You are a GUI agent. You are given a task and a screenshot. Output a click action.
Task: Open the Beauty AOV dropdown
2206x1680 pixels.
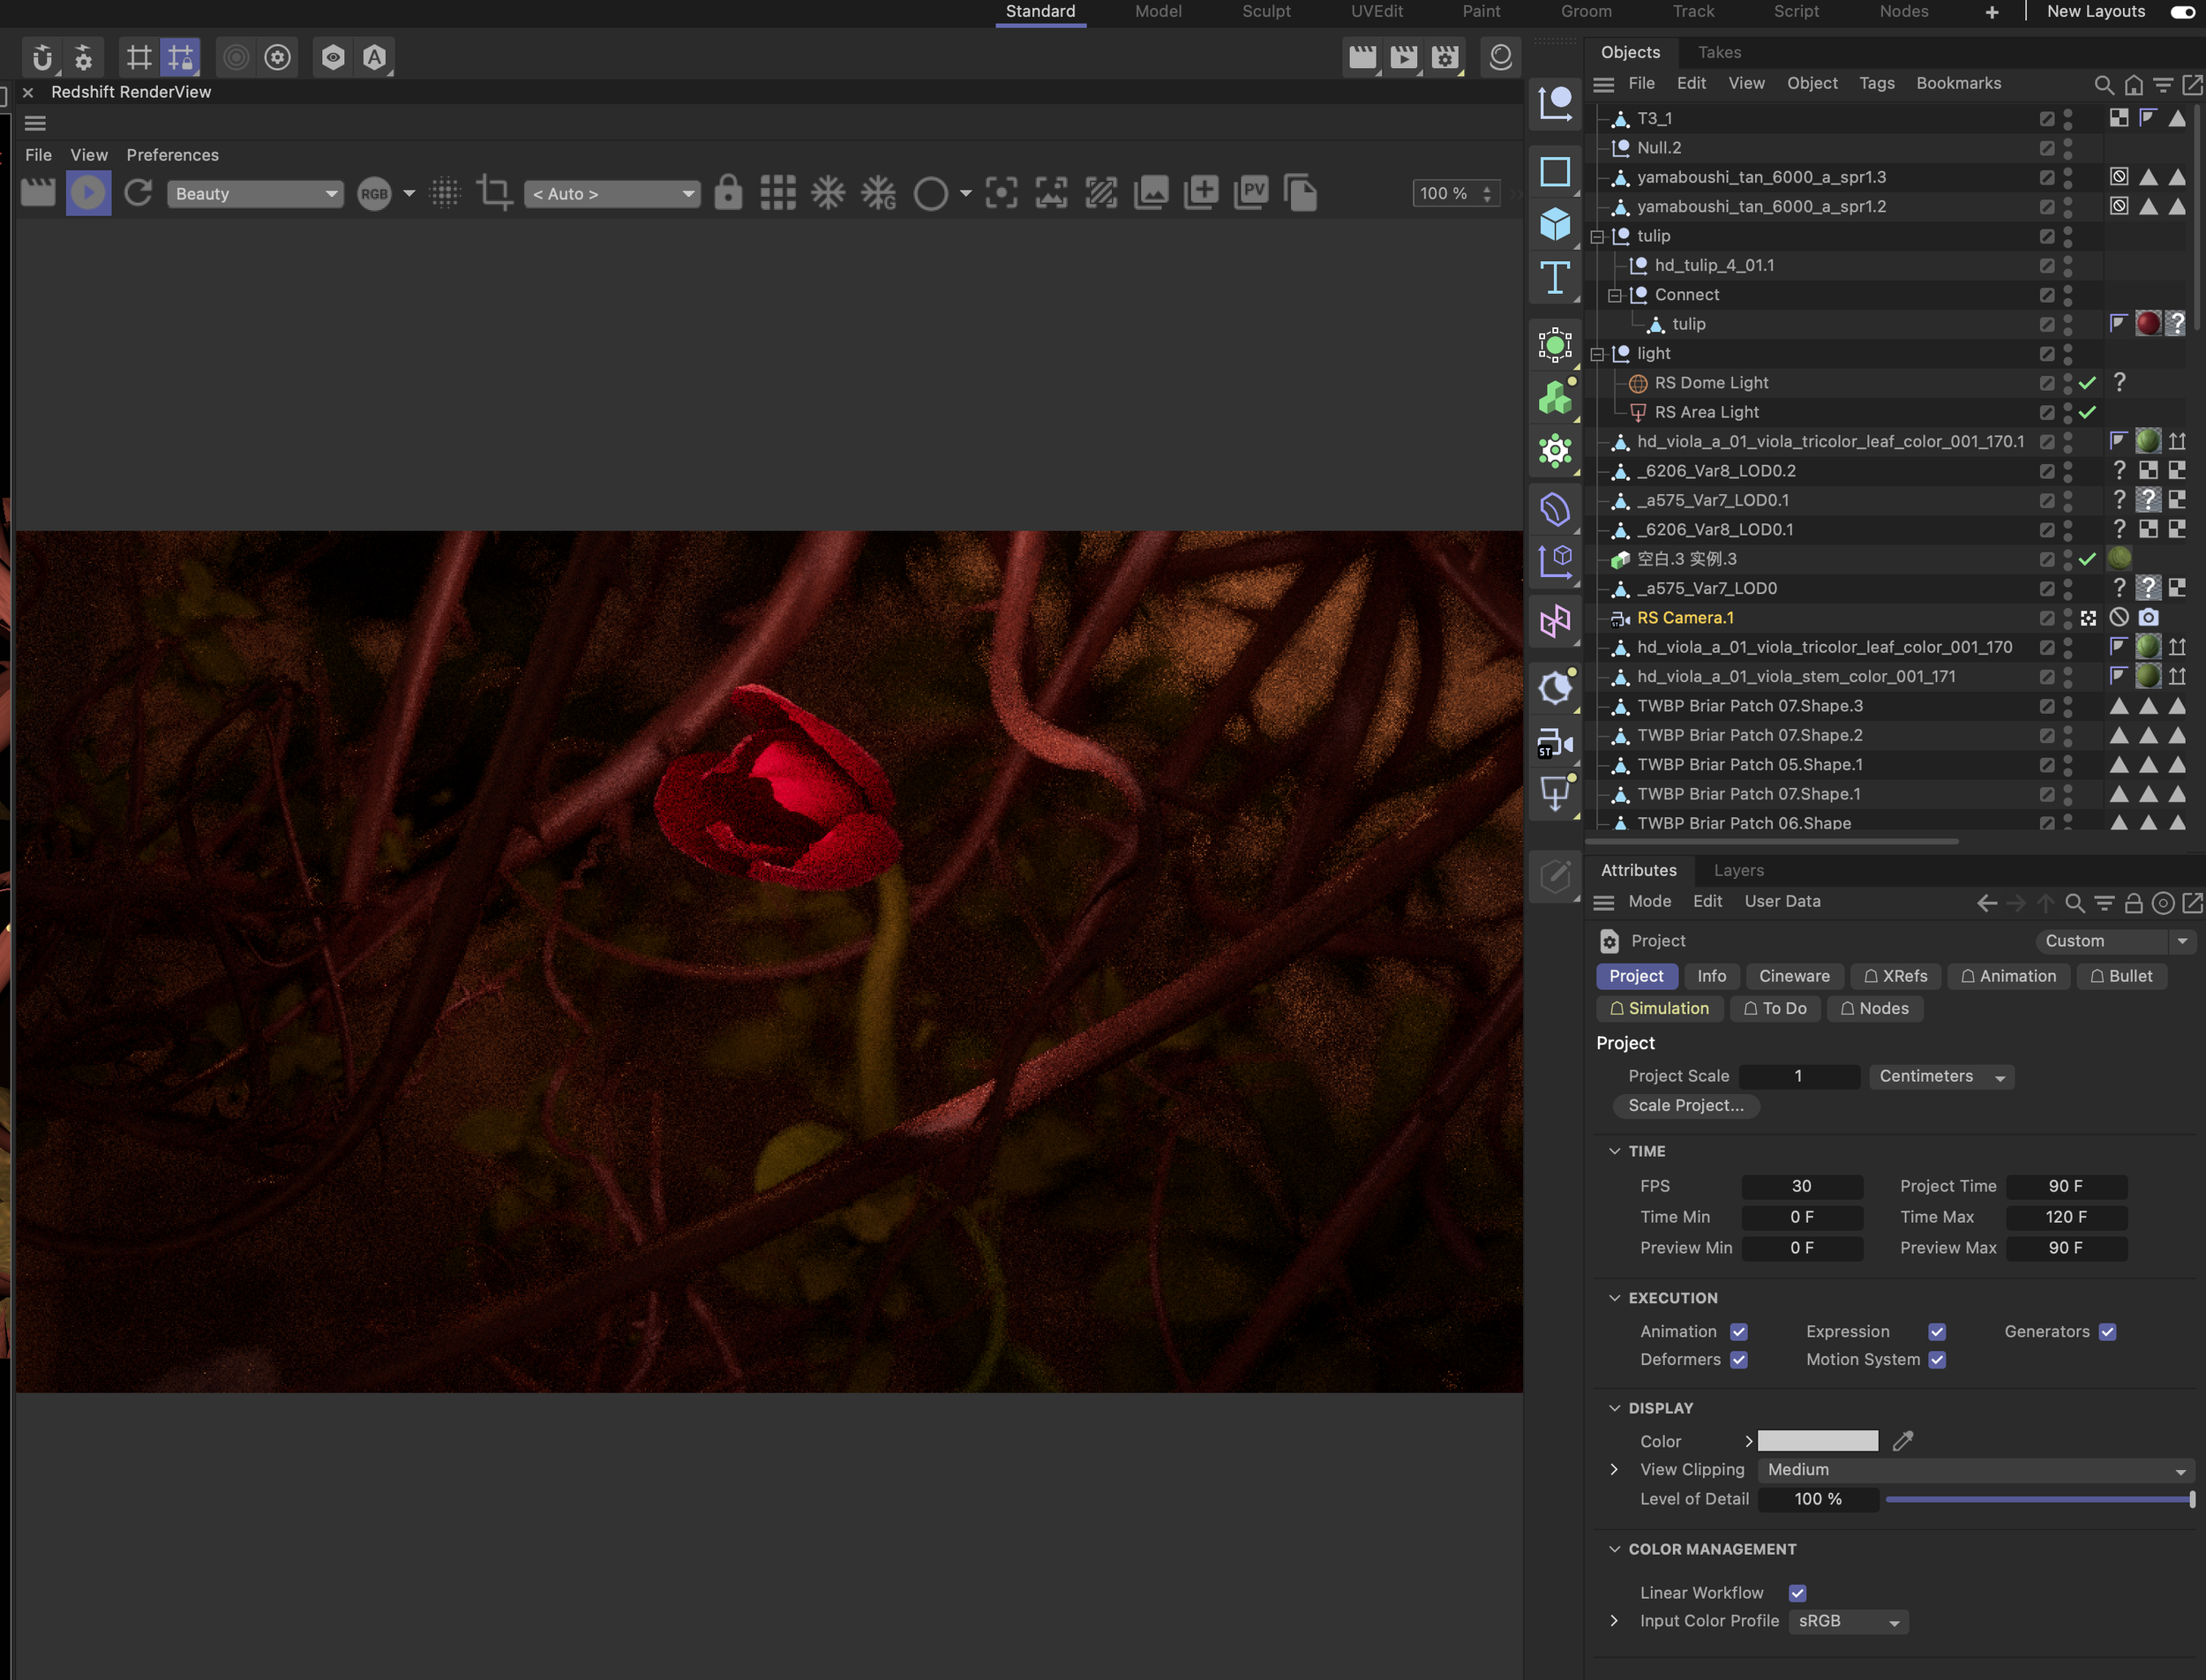coord(256,194)
